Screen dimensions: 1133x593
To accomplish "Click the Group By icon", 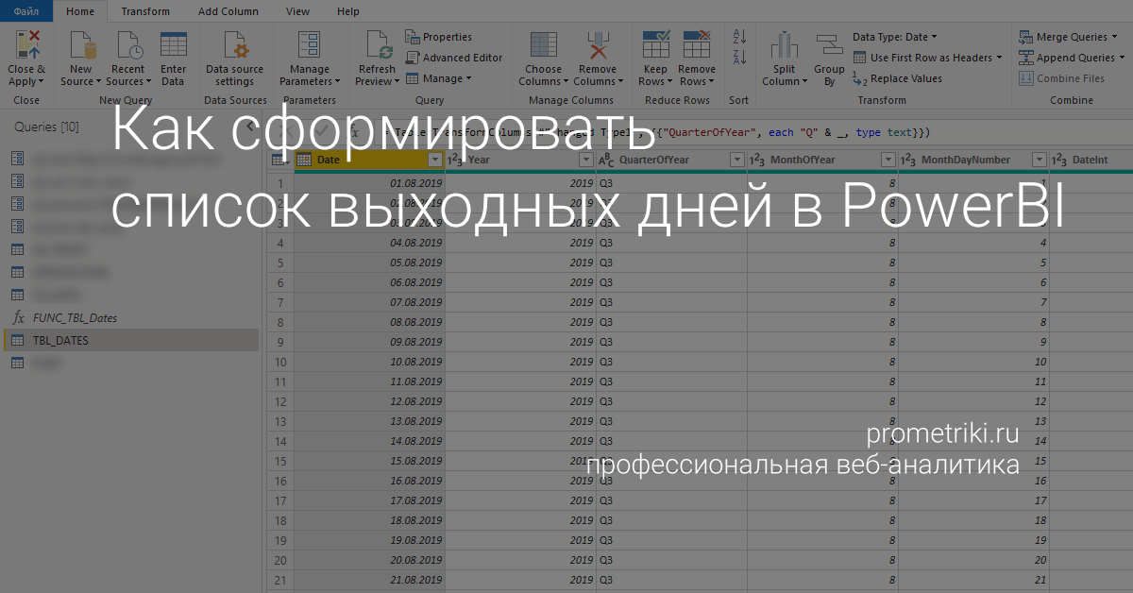I will [x=829, y=44].
